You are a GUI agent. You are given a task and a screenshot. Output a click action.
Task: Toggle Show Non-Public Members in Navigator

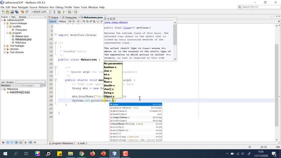coord(16,142)
